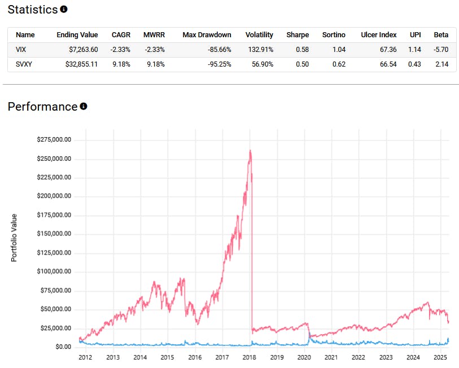Click the Sortino column header
The width and height of the screenshot is (459, 368).
334,34
